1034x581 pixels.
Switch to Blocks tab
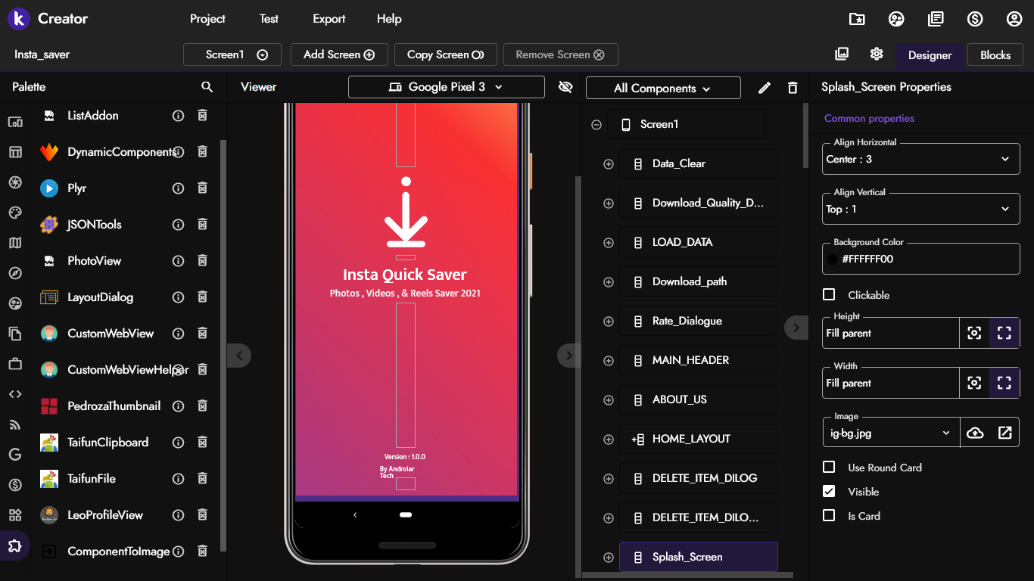tap(995, 54)
